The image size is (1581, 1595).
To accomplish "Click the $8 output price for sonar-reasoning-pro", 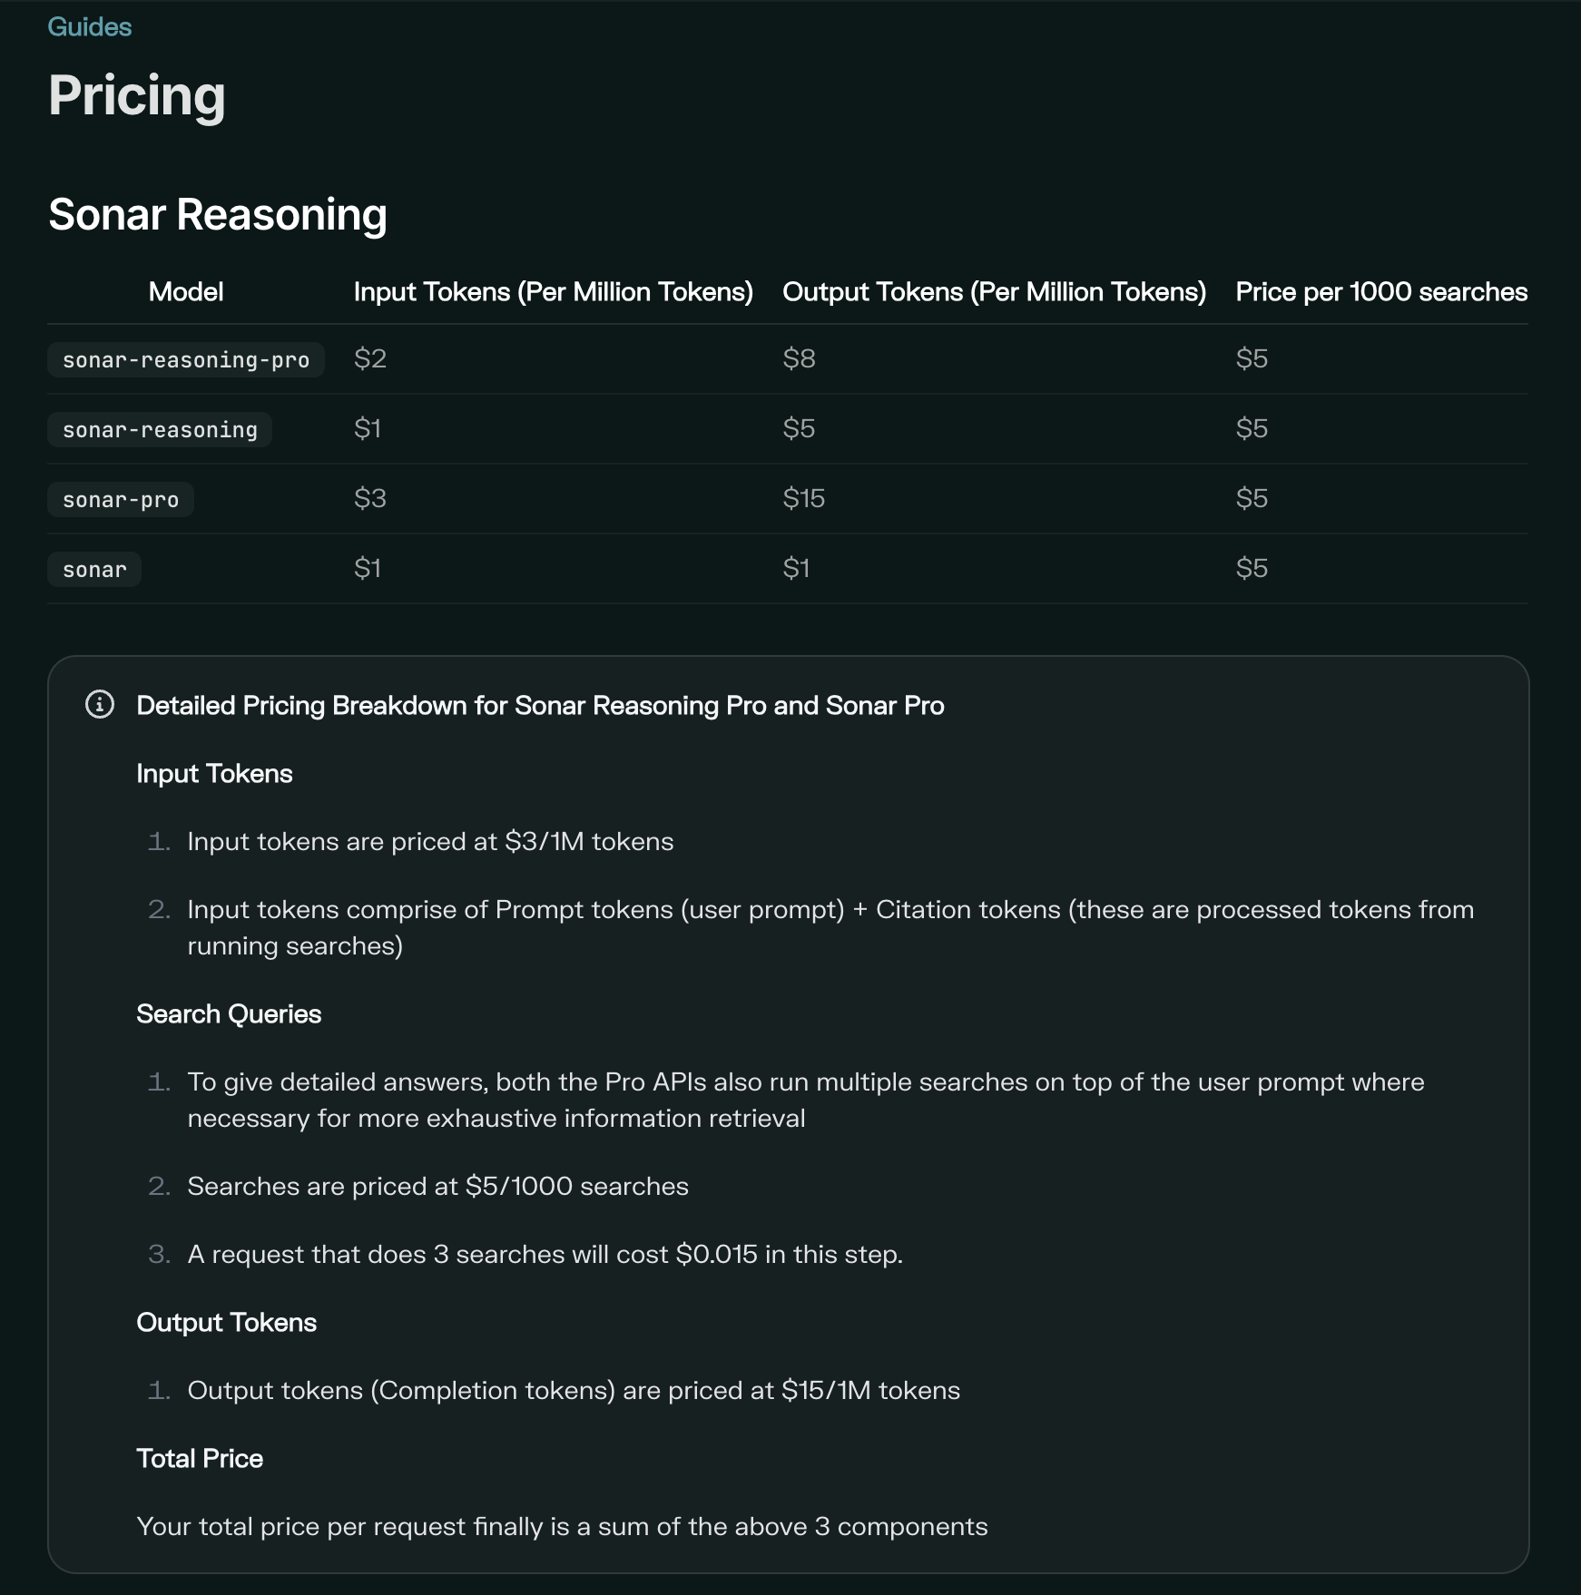I will 799,359.
